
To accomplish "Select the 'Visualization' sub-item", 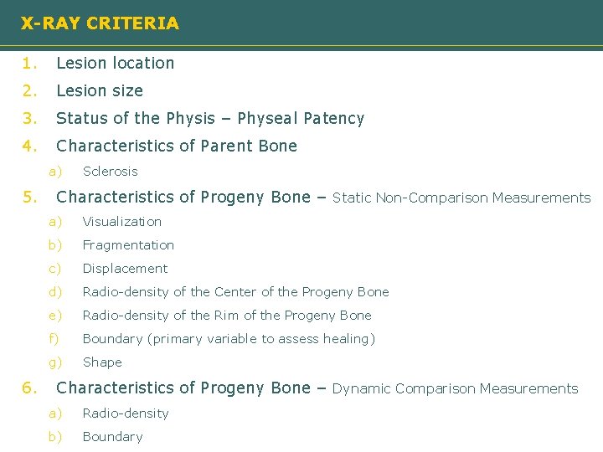I will (122, 222).
